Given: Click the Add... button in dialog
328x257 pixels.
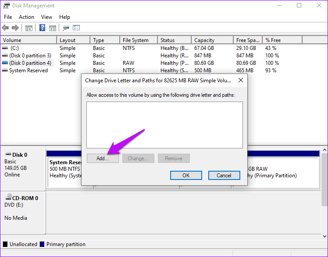Looking at the screenshot, I should coord(103,158).
